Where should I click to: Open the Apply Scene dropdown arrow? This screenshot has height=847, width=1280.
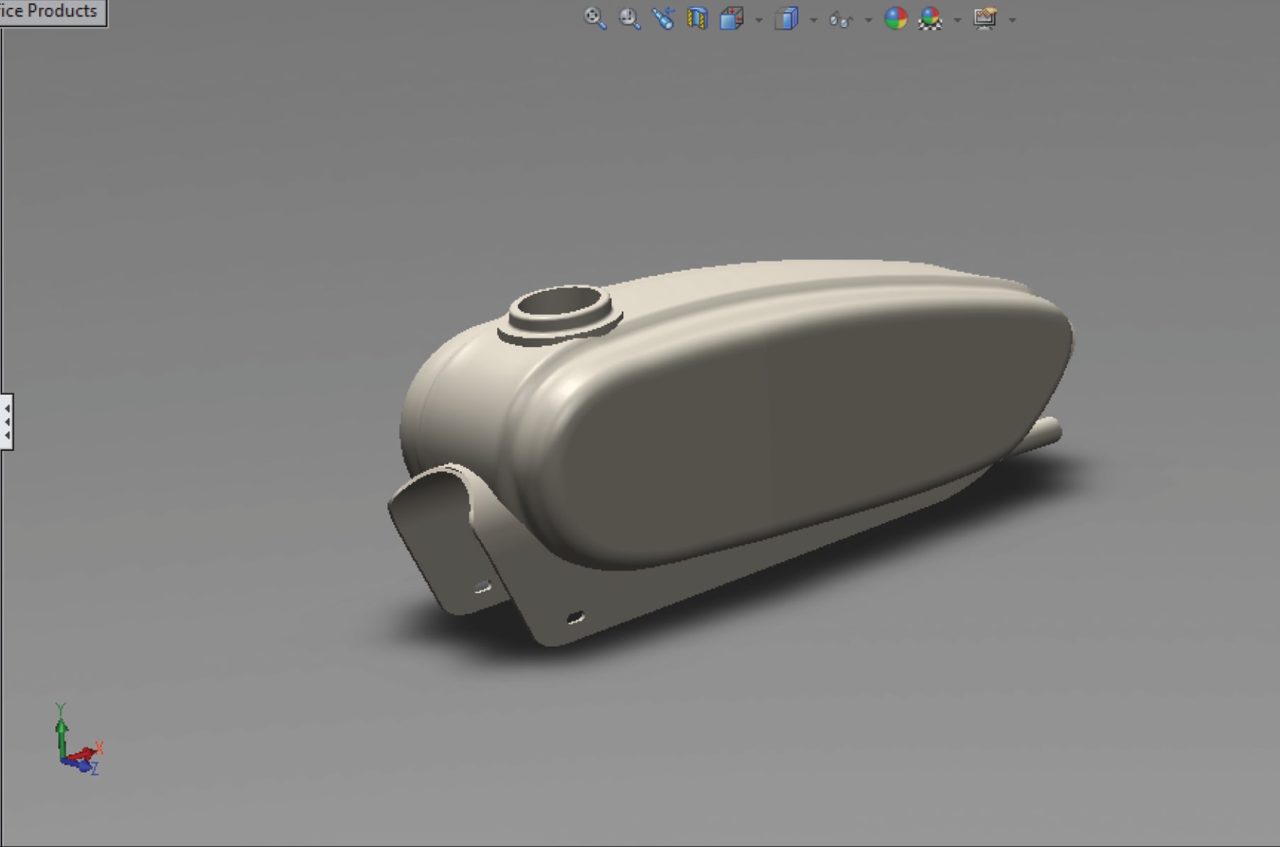point(957,20)
